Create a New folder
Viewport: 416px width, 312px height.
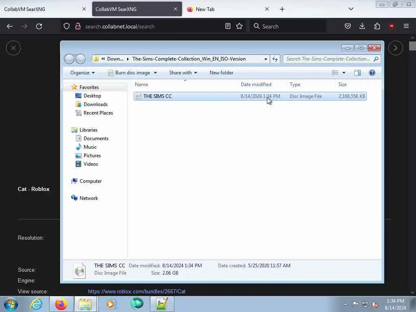pyautogui.click(x=221, y=73)
